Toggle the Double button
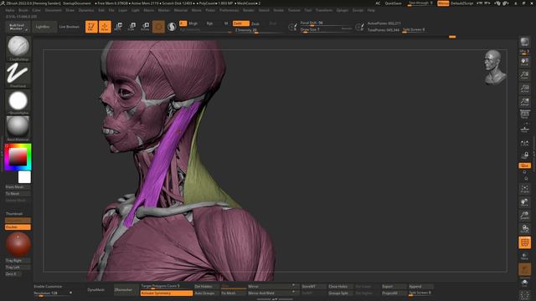The height and width of the screenshot is (301, 536). 18,227
